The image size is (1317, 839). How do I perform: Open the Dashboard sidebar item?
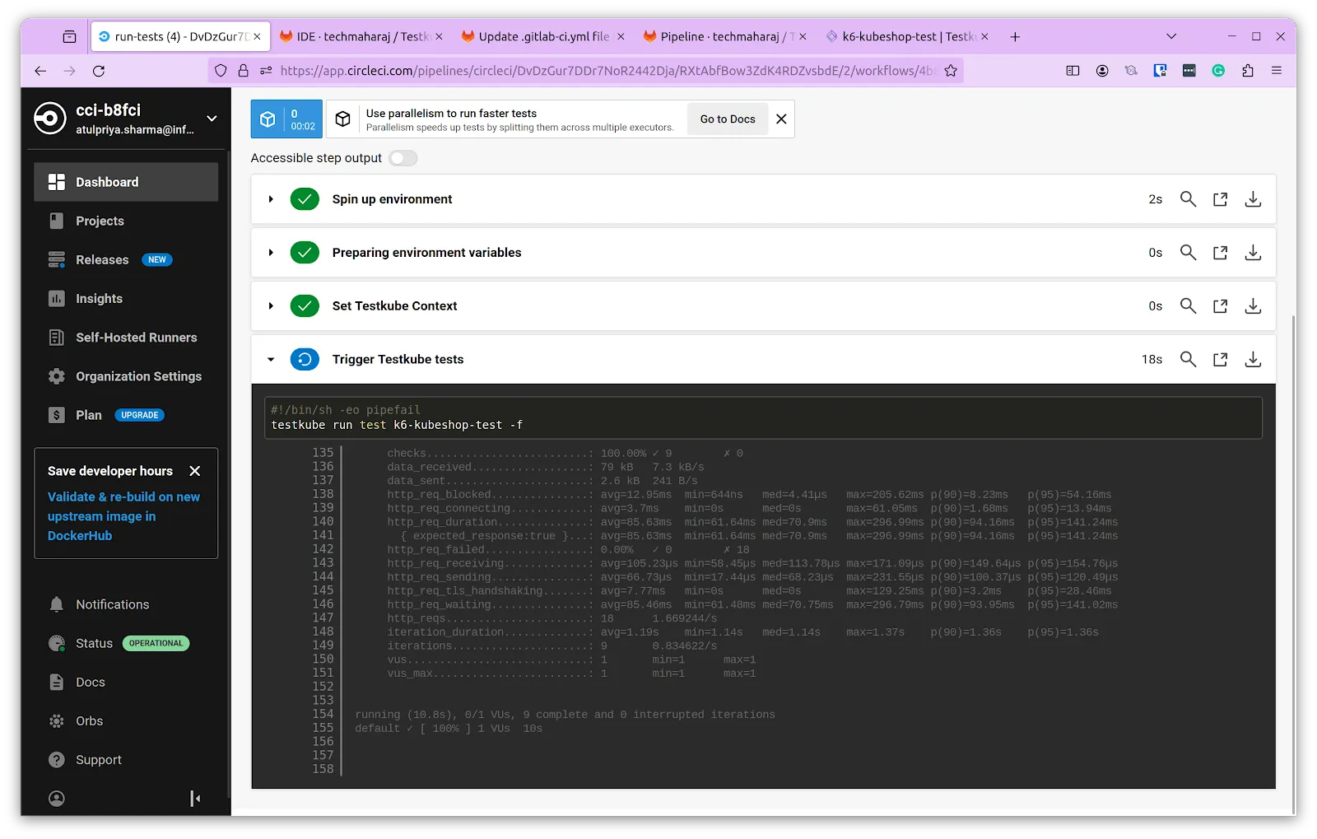(126, 182)
